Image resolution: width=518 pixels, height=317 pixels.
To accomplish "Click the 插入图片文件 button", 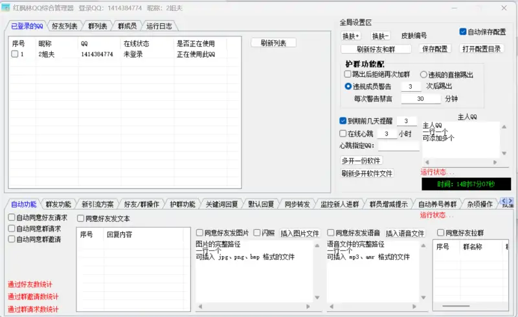I will coord(300,233).
